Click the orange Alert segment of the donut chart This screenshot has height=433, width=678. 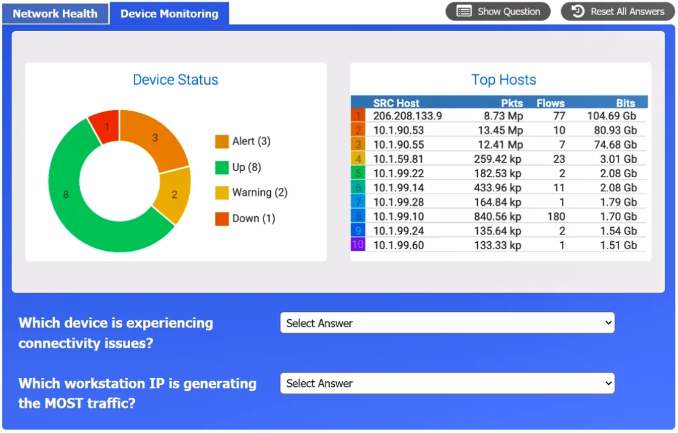(156, 138)
